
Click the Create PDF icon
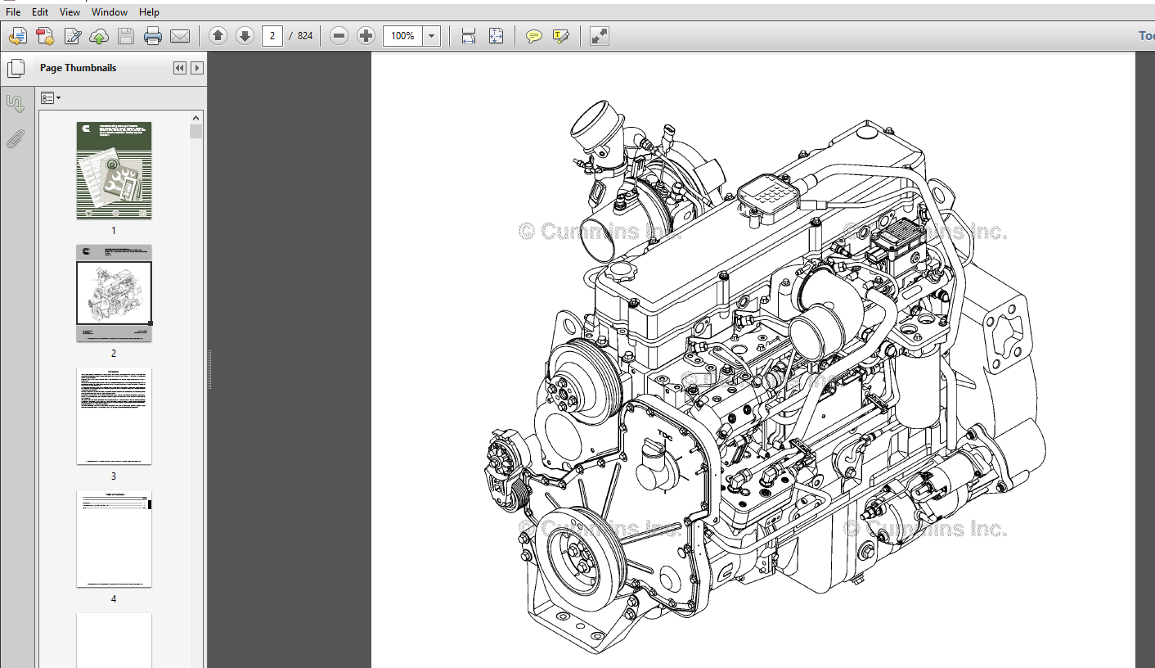point(45,36)
